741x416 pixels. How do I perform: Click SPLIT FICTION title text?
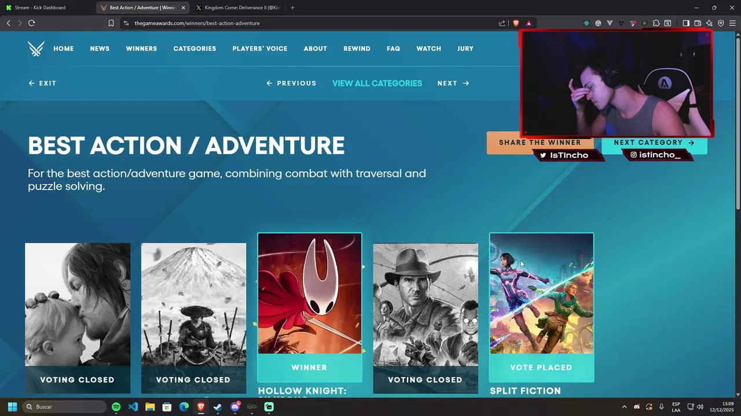pos(525,391)
